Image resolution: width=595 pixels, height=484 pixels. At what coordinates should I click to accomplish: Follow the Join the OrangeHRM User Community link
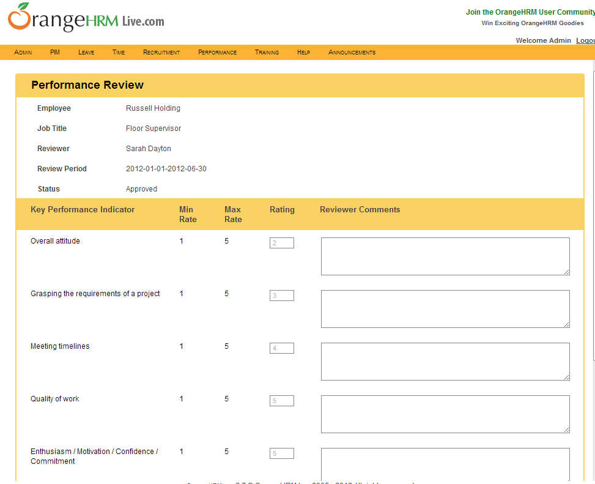[x=530, y=12]
